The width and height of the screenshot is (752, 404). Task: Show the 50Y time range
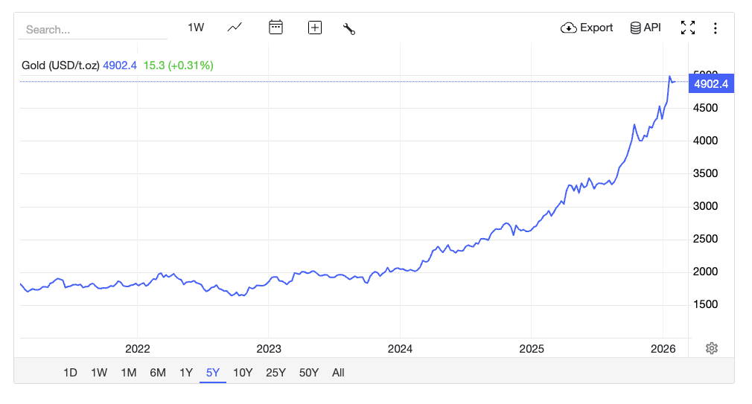[309, 373]
